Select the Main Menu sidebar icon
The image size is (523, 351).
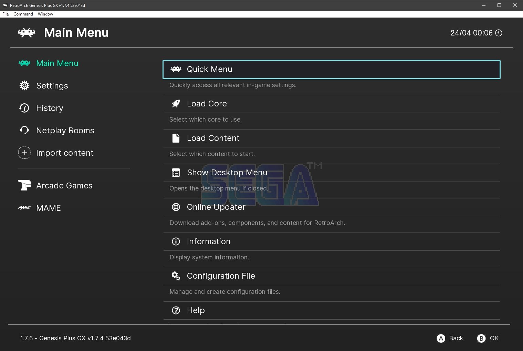24,63
